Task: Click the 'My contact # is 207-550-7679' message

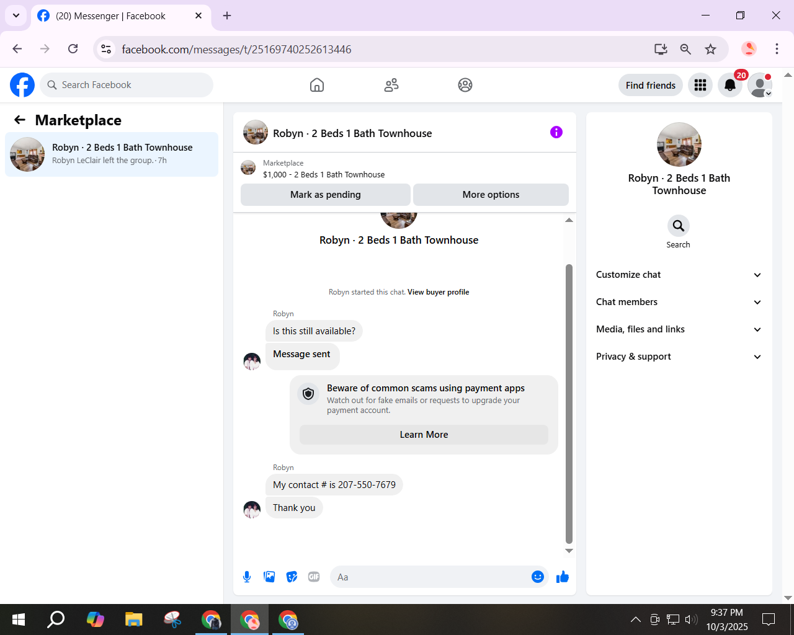Action: [x=334, y=485]
